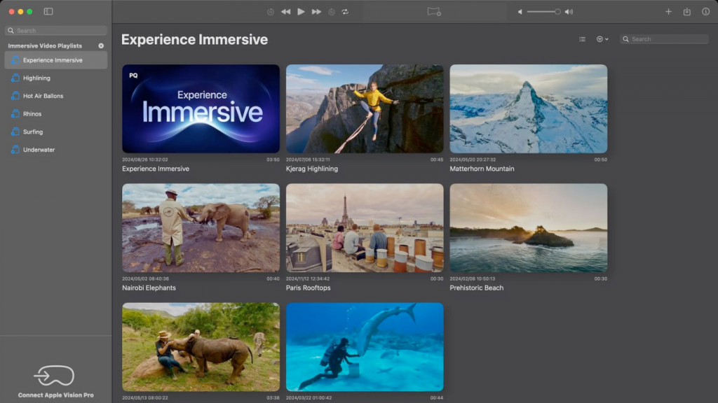The image size is (718, 403).
Task: Open the Paris Rooftops video thumbnail
Action: (x=365, y=227)
